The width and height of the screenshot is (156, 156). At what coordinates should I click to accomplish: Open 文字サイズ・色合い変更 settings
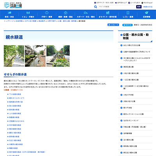pyautogui.click(x=104, y=3)
